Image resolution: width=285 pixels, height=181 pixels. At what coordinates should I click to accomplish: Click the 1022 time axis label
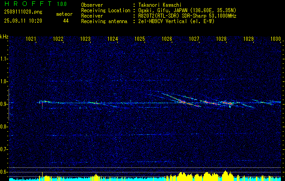58,38
